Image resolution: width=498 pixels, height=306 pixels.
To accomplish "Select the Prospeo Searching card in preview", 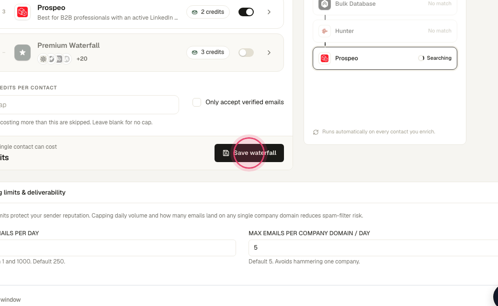I will pyautogui.click(x=385, y=58).
